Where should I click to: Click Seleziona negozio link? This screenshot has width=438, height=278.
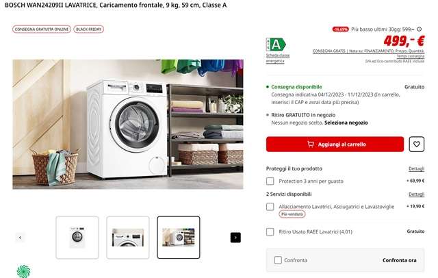346,123
